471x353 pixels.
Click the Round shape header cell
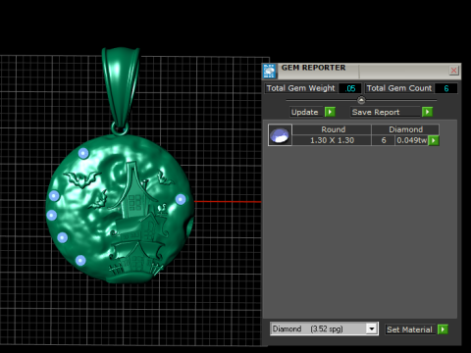332,129
